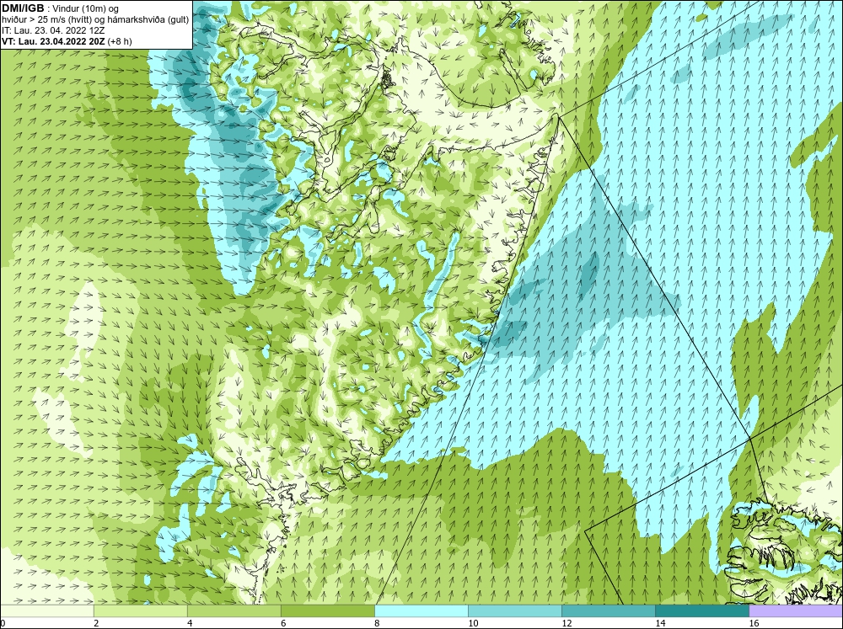Click the light green 2–4 m/s legend swatch
This screenshot has width=843, height=629.
click(141, 610)
